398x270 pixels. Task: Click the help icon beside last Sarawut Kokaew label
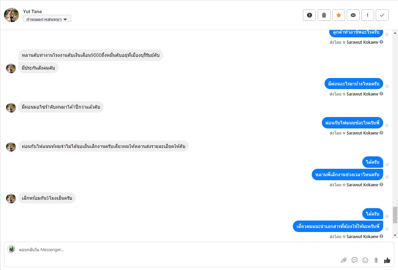pyautogui.click(x=381, y=236)
